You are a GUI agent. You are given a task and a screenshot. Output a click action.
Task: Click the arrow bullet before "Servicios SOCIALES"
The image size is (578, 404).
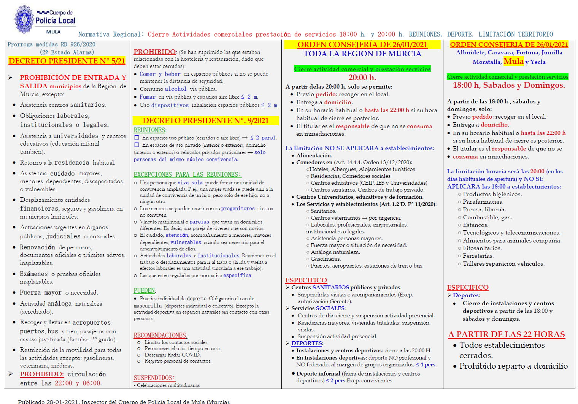point(288,308)
